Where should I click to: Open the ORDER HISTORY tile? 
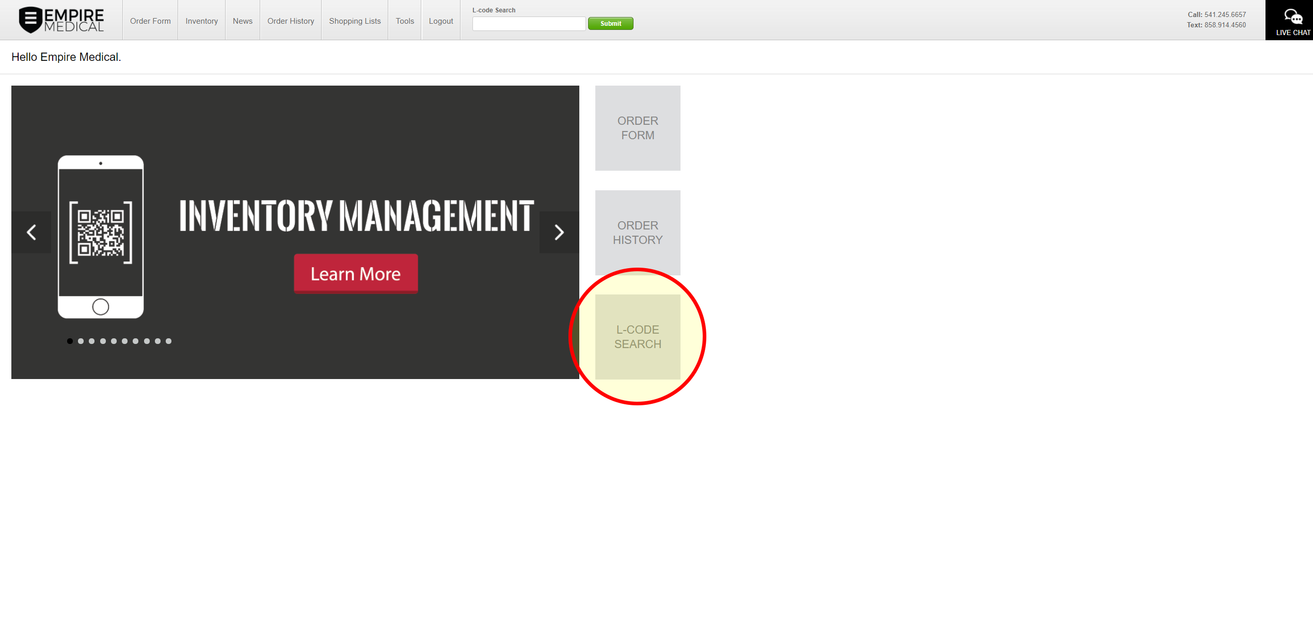tap(638, 233)
